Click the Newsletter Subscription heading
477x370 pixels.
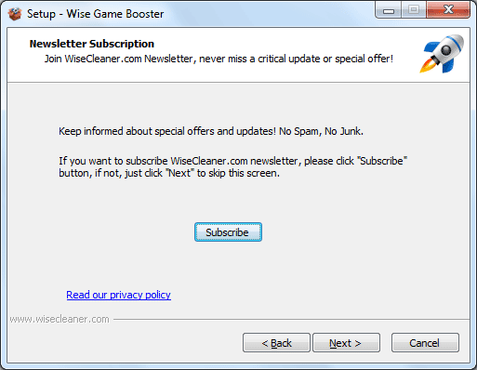[x=92, y=44]
